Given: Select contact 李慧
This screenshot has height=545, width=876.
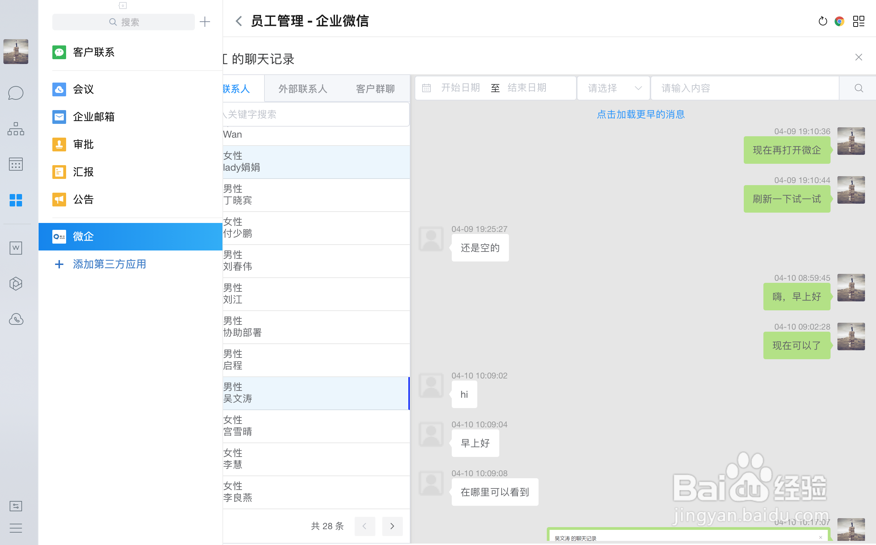Looking at the screenshot, I should 316,459.
